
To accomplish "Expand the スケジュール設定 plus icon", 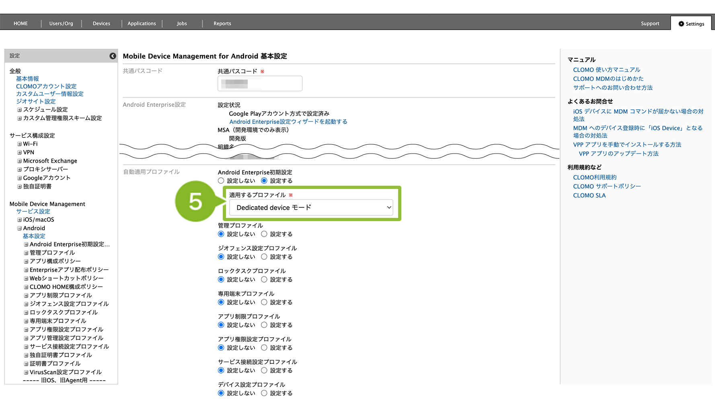I will coord(19,110).
